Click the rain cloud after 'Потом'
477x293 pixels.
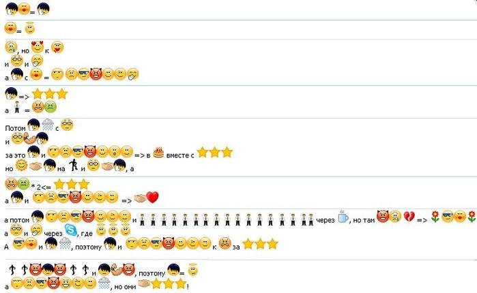pyautogui.click(x=48, y=125)
